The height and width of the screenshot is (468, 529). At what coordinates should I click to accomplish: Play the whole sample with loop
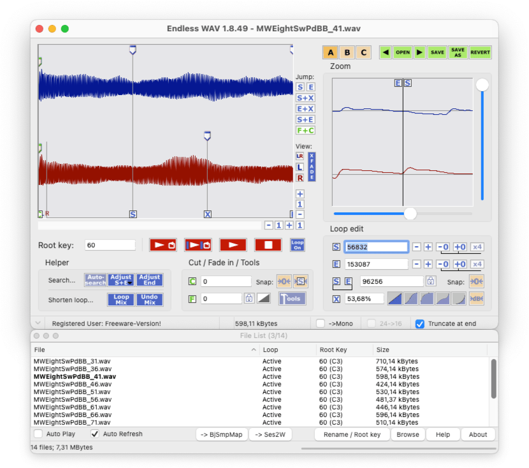[x=163, y=245]
